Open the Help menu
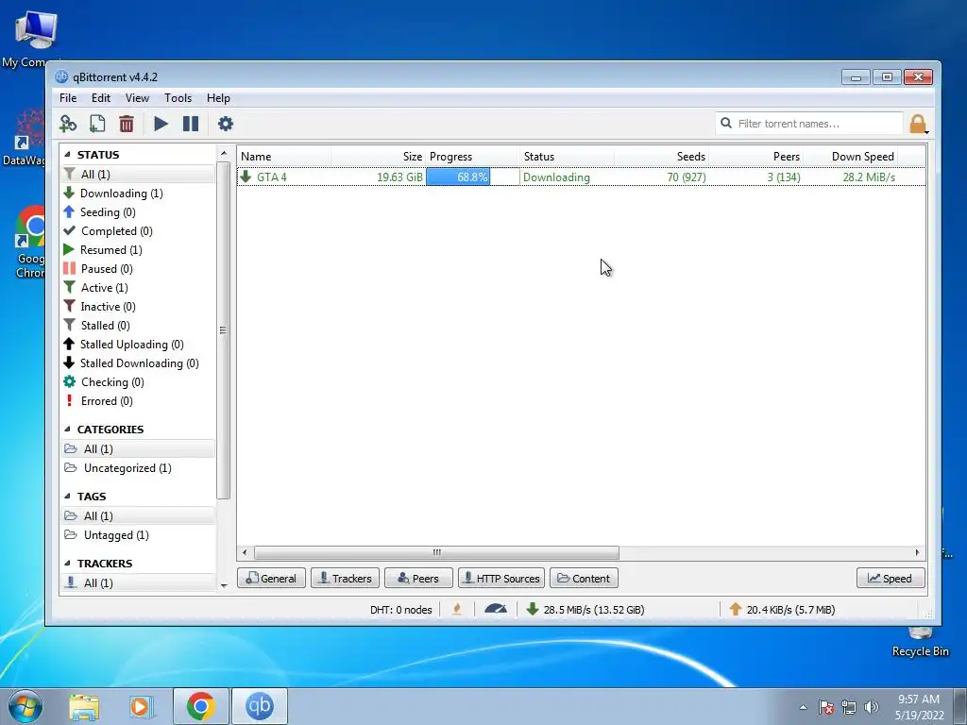This screenshot has height=725, width=967. [218, 98]
